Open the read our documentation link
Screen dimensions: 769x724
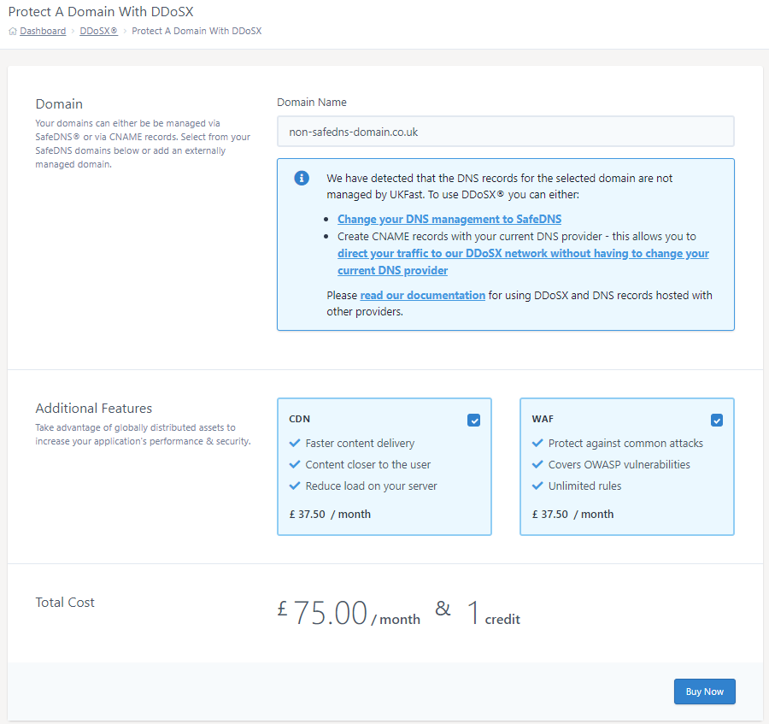pos(422,296)
